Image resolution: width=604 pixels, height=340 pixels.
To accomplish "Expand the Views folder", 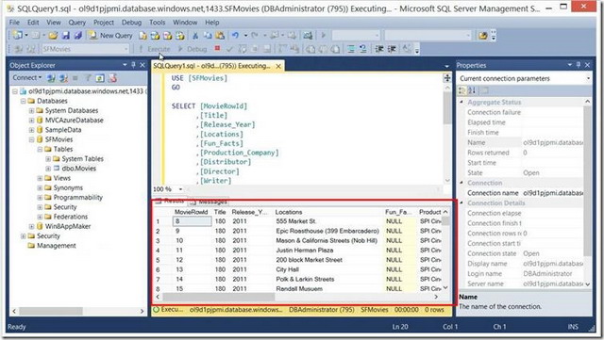I will (x=40, y=178).
